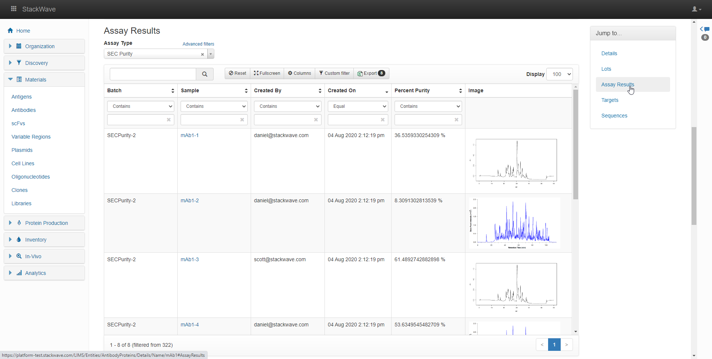Toggle sort order on Created On column
This screenshot has width=712, height=359.
(386, 91)
